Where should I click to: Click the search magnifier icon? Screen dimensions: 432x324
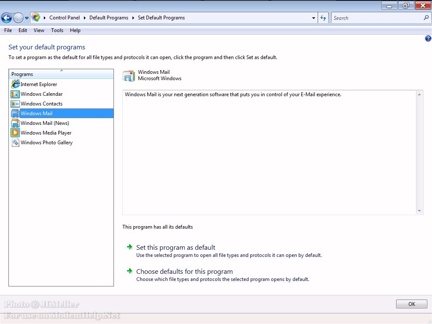tap(426, 18)
